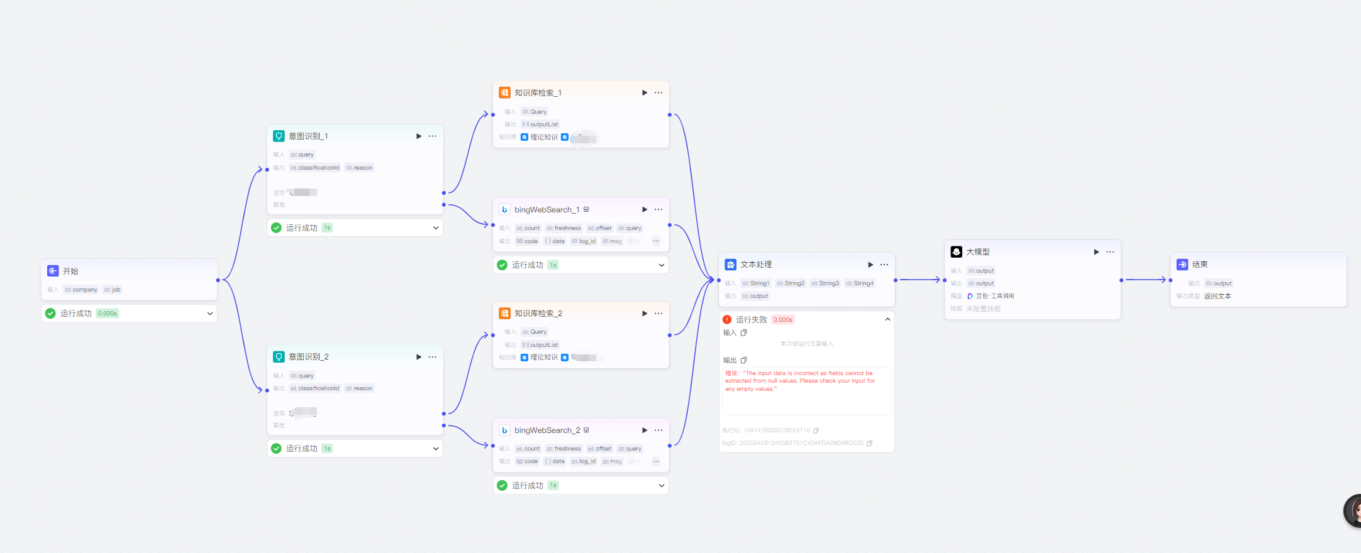Click the assistant avatar at screen edge
1361x553 pixels.
[1353, 510]
